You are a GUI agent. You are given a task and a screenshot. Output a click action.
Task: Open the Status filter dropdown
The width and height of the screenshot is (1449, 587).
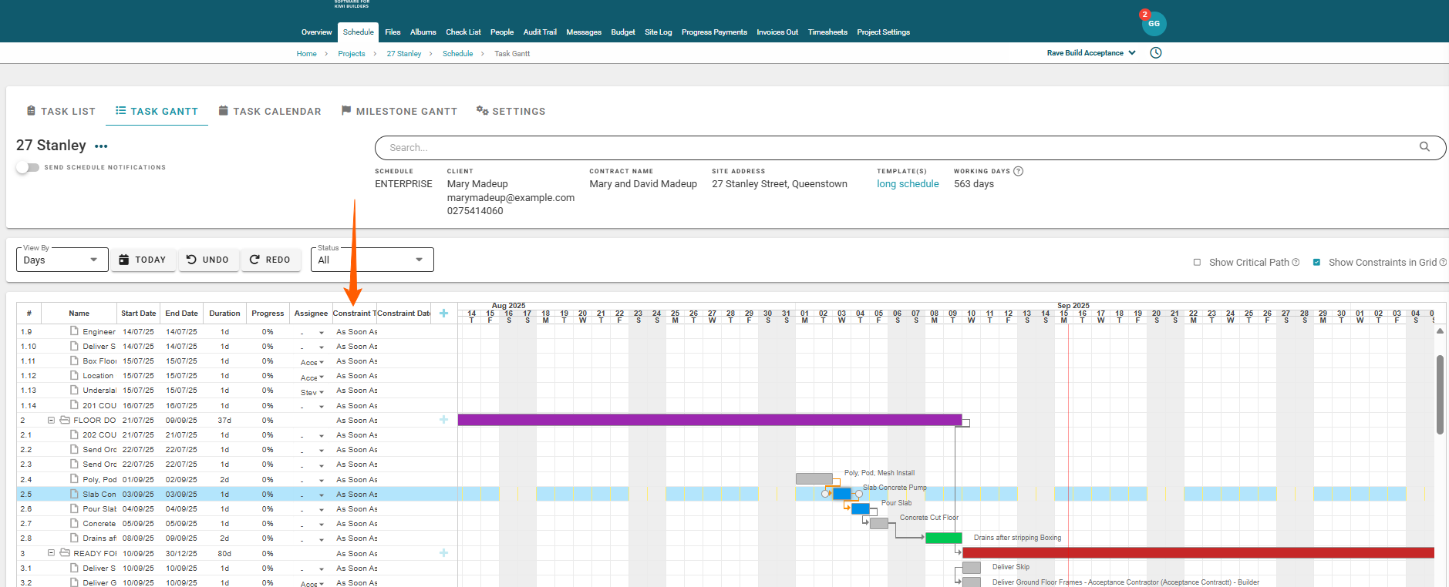(x=372, y=260)
